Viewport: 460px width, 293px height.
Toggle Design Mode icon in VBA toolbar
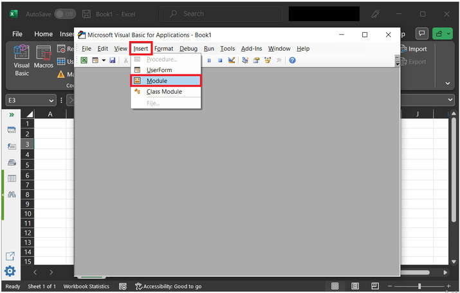[232, 60]
